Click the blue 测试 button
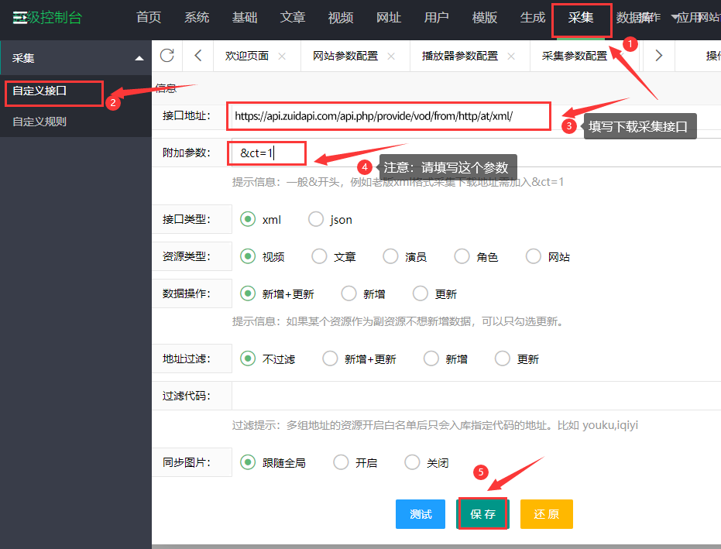The image size is (721, 549). tap(421, 514)
